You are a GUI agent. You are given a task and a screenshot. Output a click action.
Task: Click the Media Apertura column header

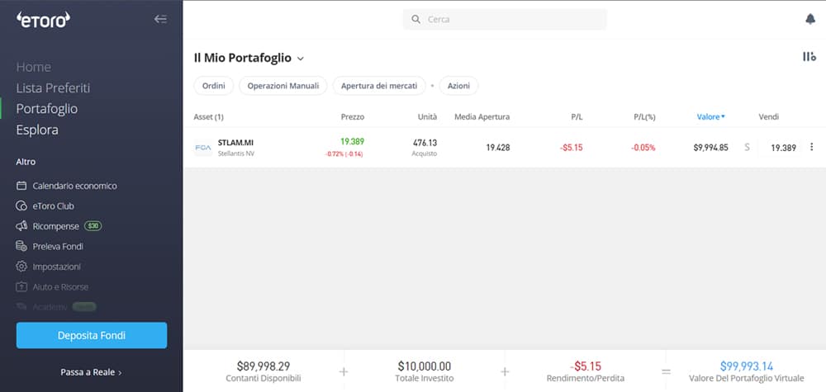point(482,117)
